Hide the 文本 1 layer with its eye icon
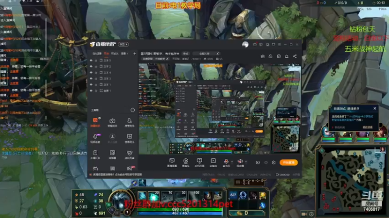This screenshot has height=218, width=389. [91, 84]
